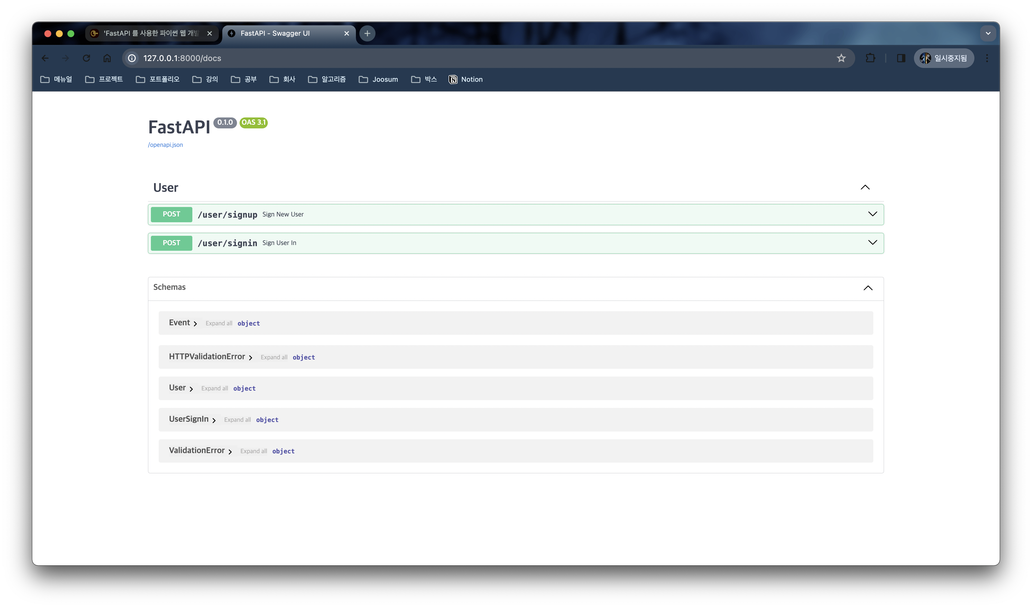Reload the Swagger docs page
The width and height of the screenshot is (1032, 608).
click(86, 58)
